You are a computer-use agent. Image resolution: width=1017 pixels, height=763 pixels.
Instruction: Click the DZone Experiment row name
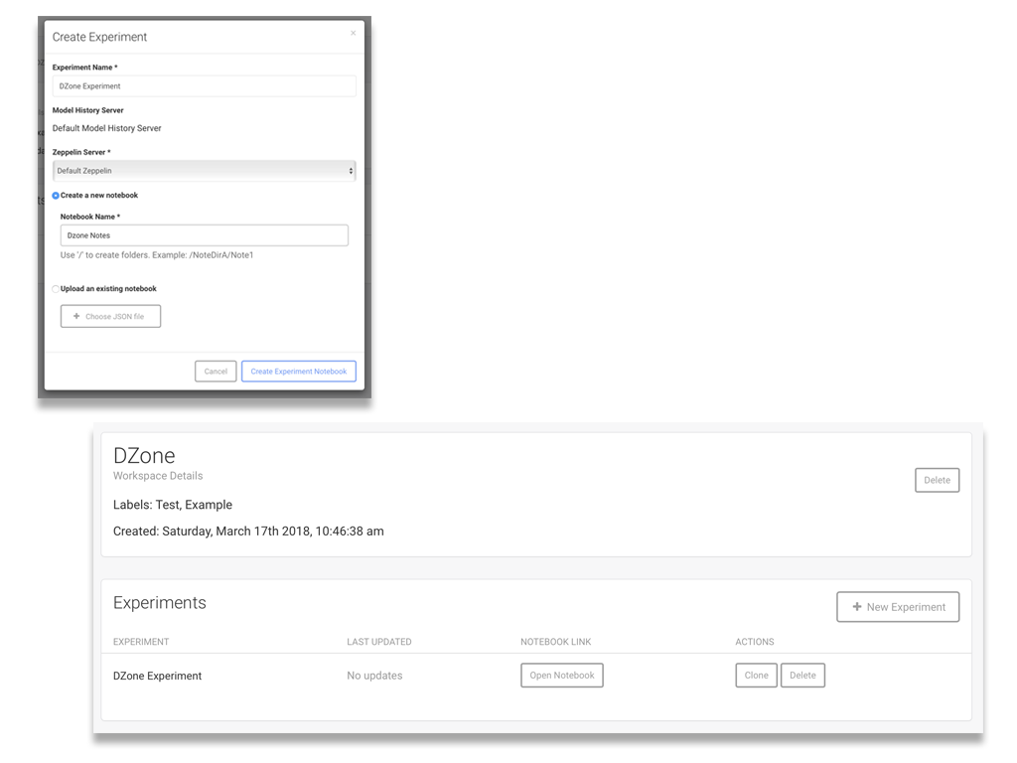click(x=157, y=676)
